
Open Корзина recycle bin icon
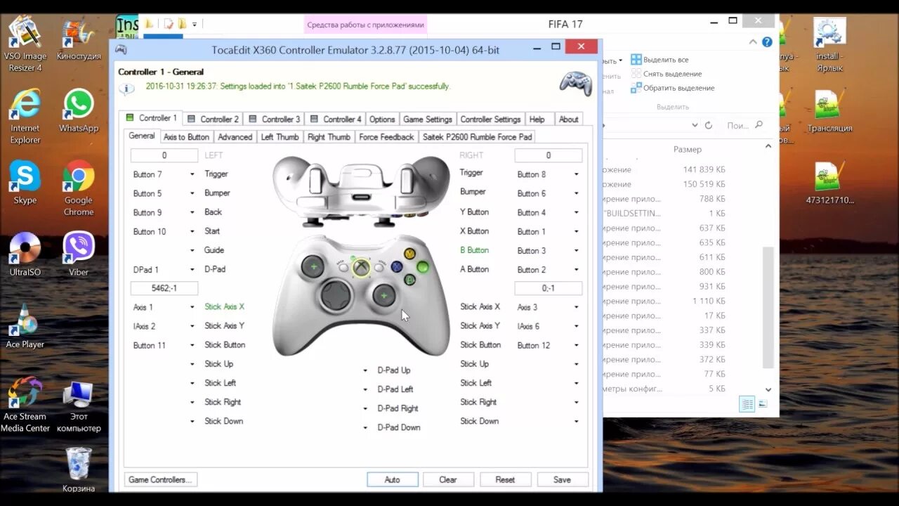pyautogui.click(x=79, y=469)
